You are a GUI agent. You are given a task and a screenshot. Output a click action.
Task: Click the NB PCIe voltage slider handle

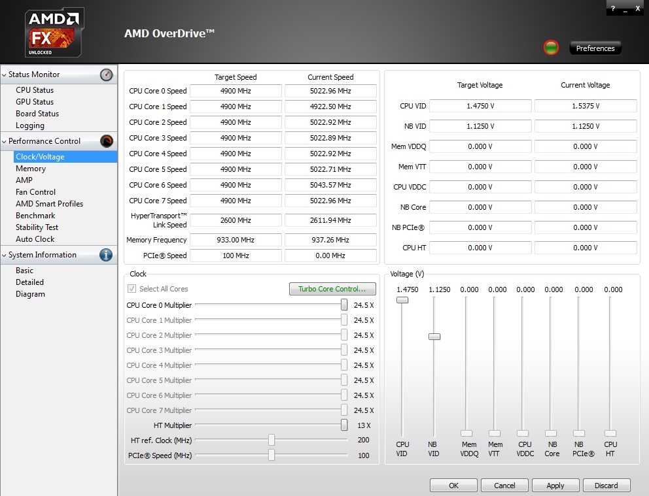point(579,433)
